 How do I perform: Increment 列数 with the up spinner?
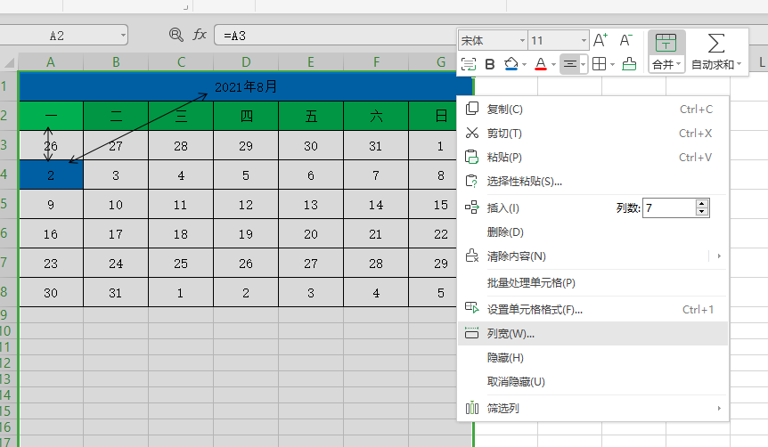click(702, 204)
